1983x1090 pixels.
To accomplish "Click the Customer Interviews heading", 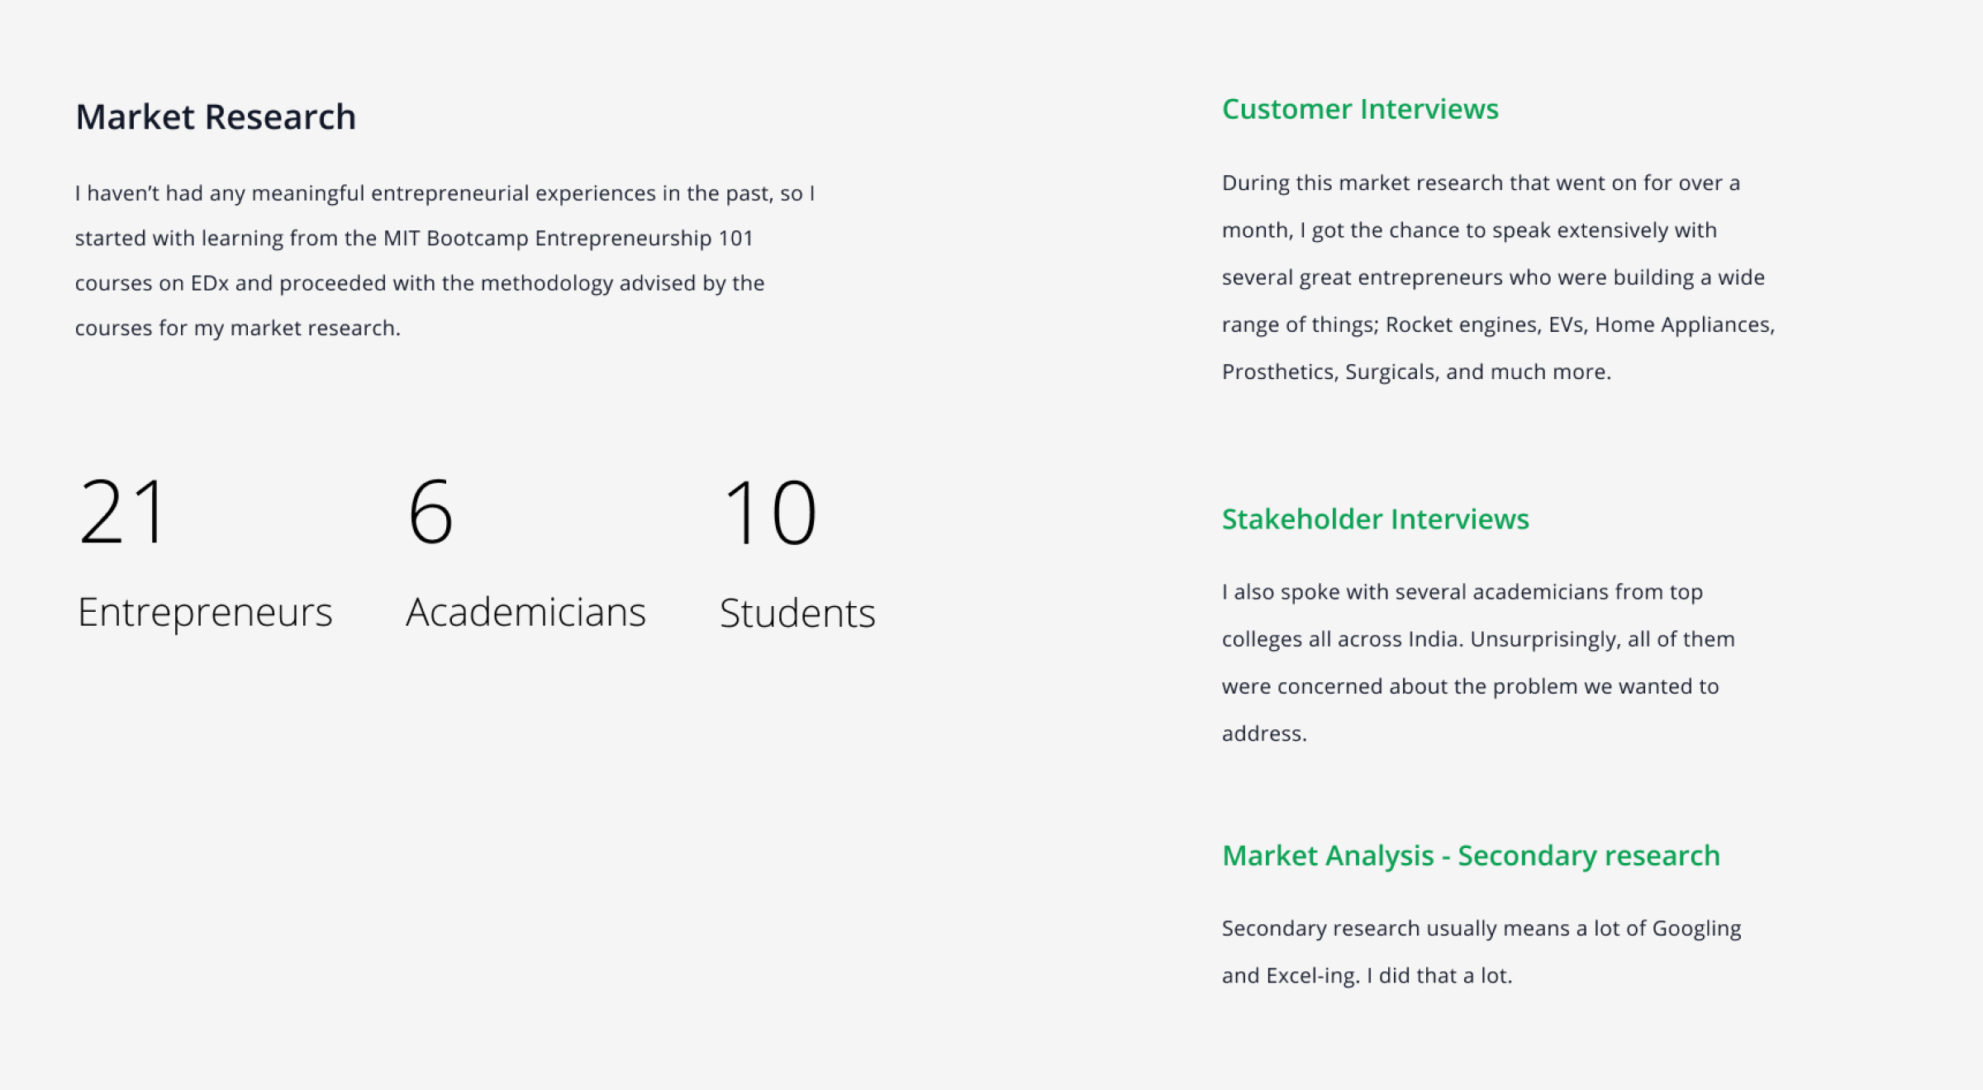I will point(1359,109).
